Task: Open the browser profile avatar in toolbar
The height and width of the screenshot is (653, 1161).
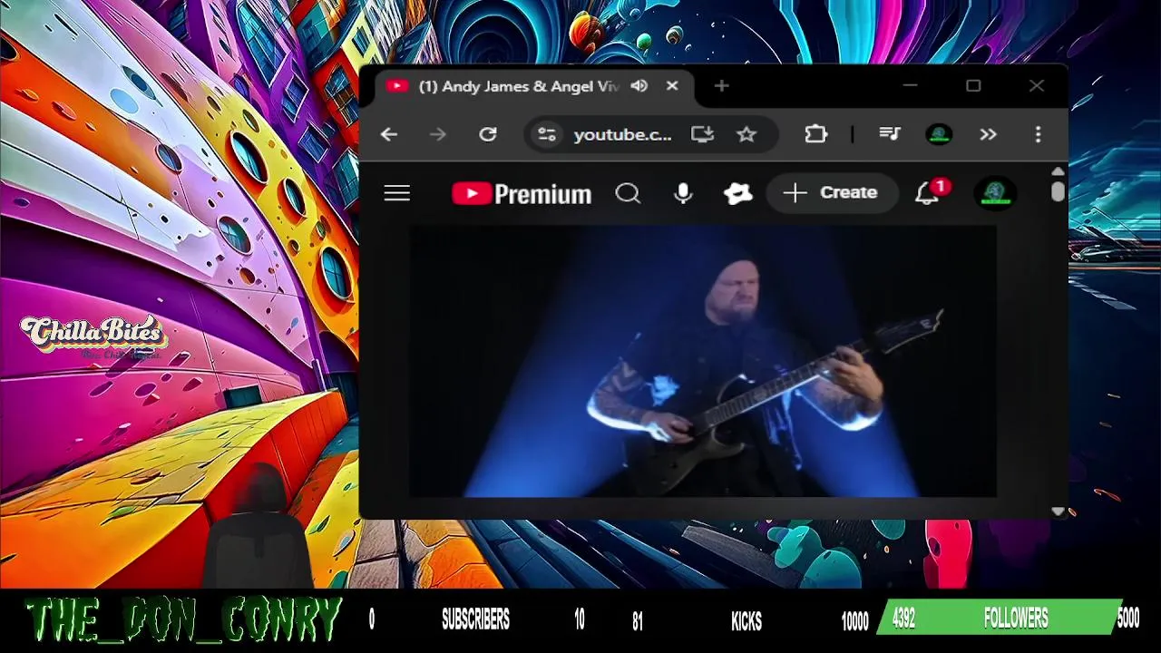Action: click(939, 134)
